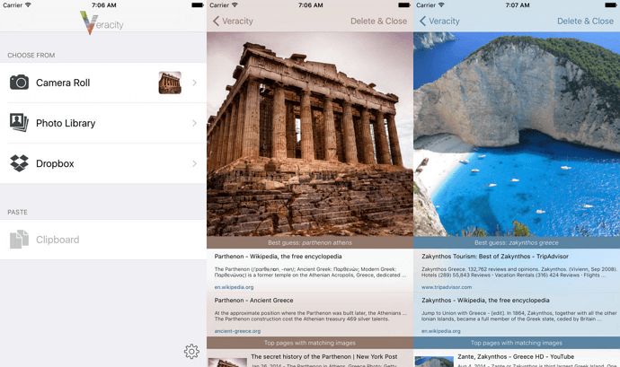Expand Camera Roll with its chevron
This screenshot has height=367, width=620.
click(194, 83)
